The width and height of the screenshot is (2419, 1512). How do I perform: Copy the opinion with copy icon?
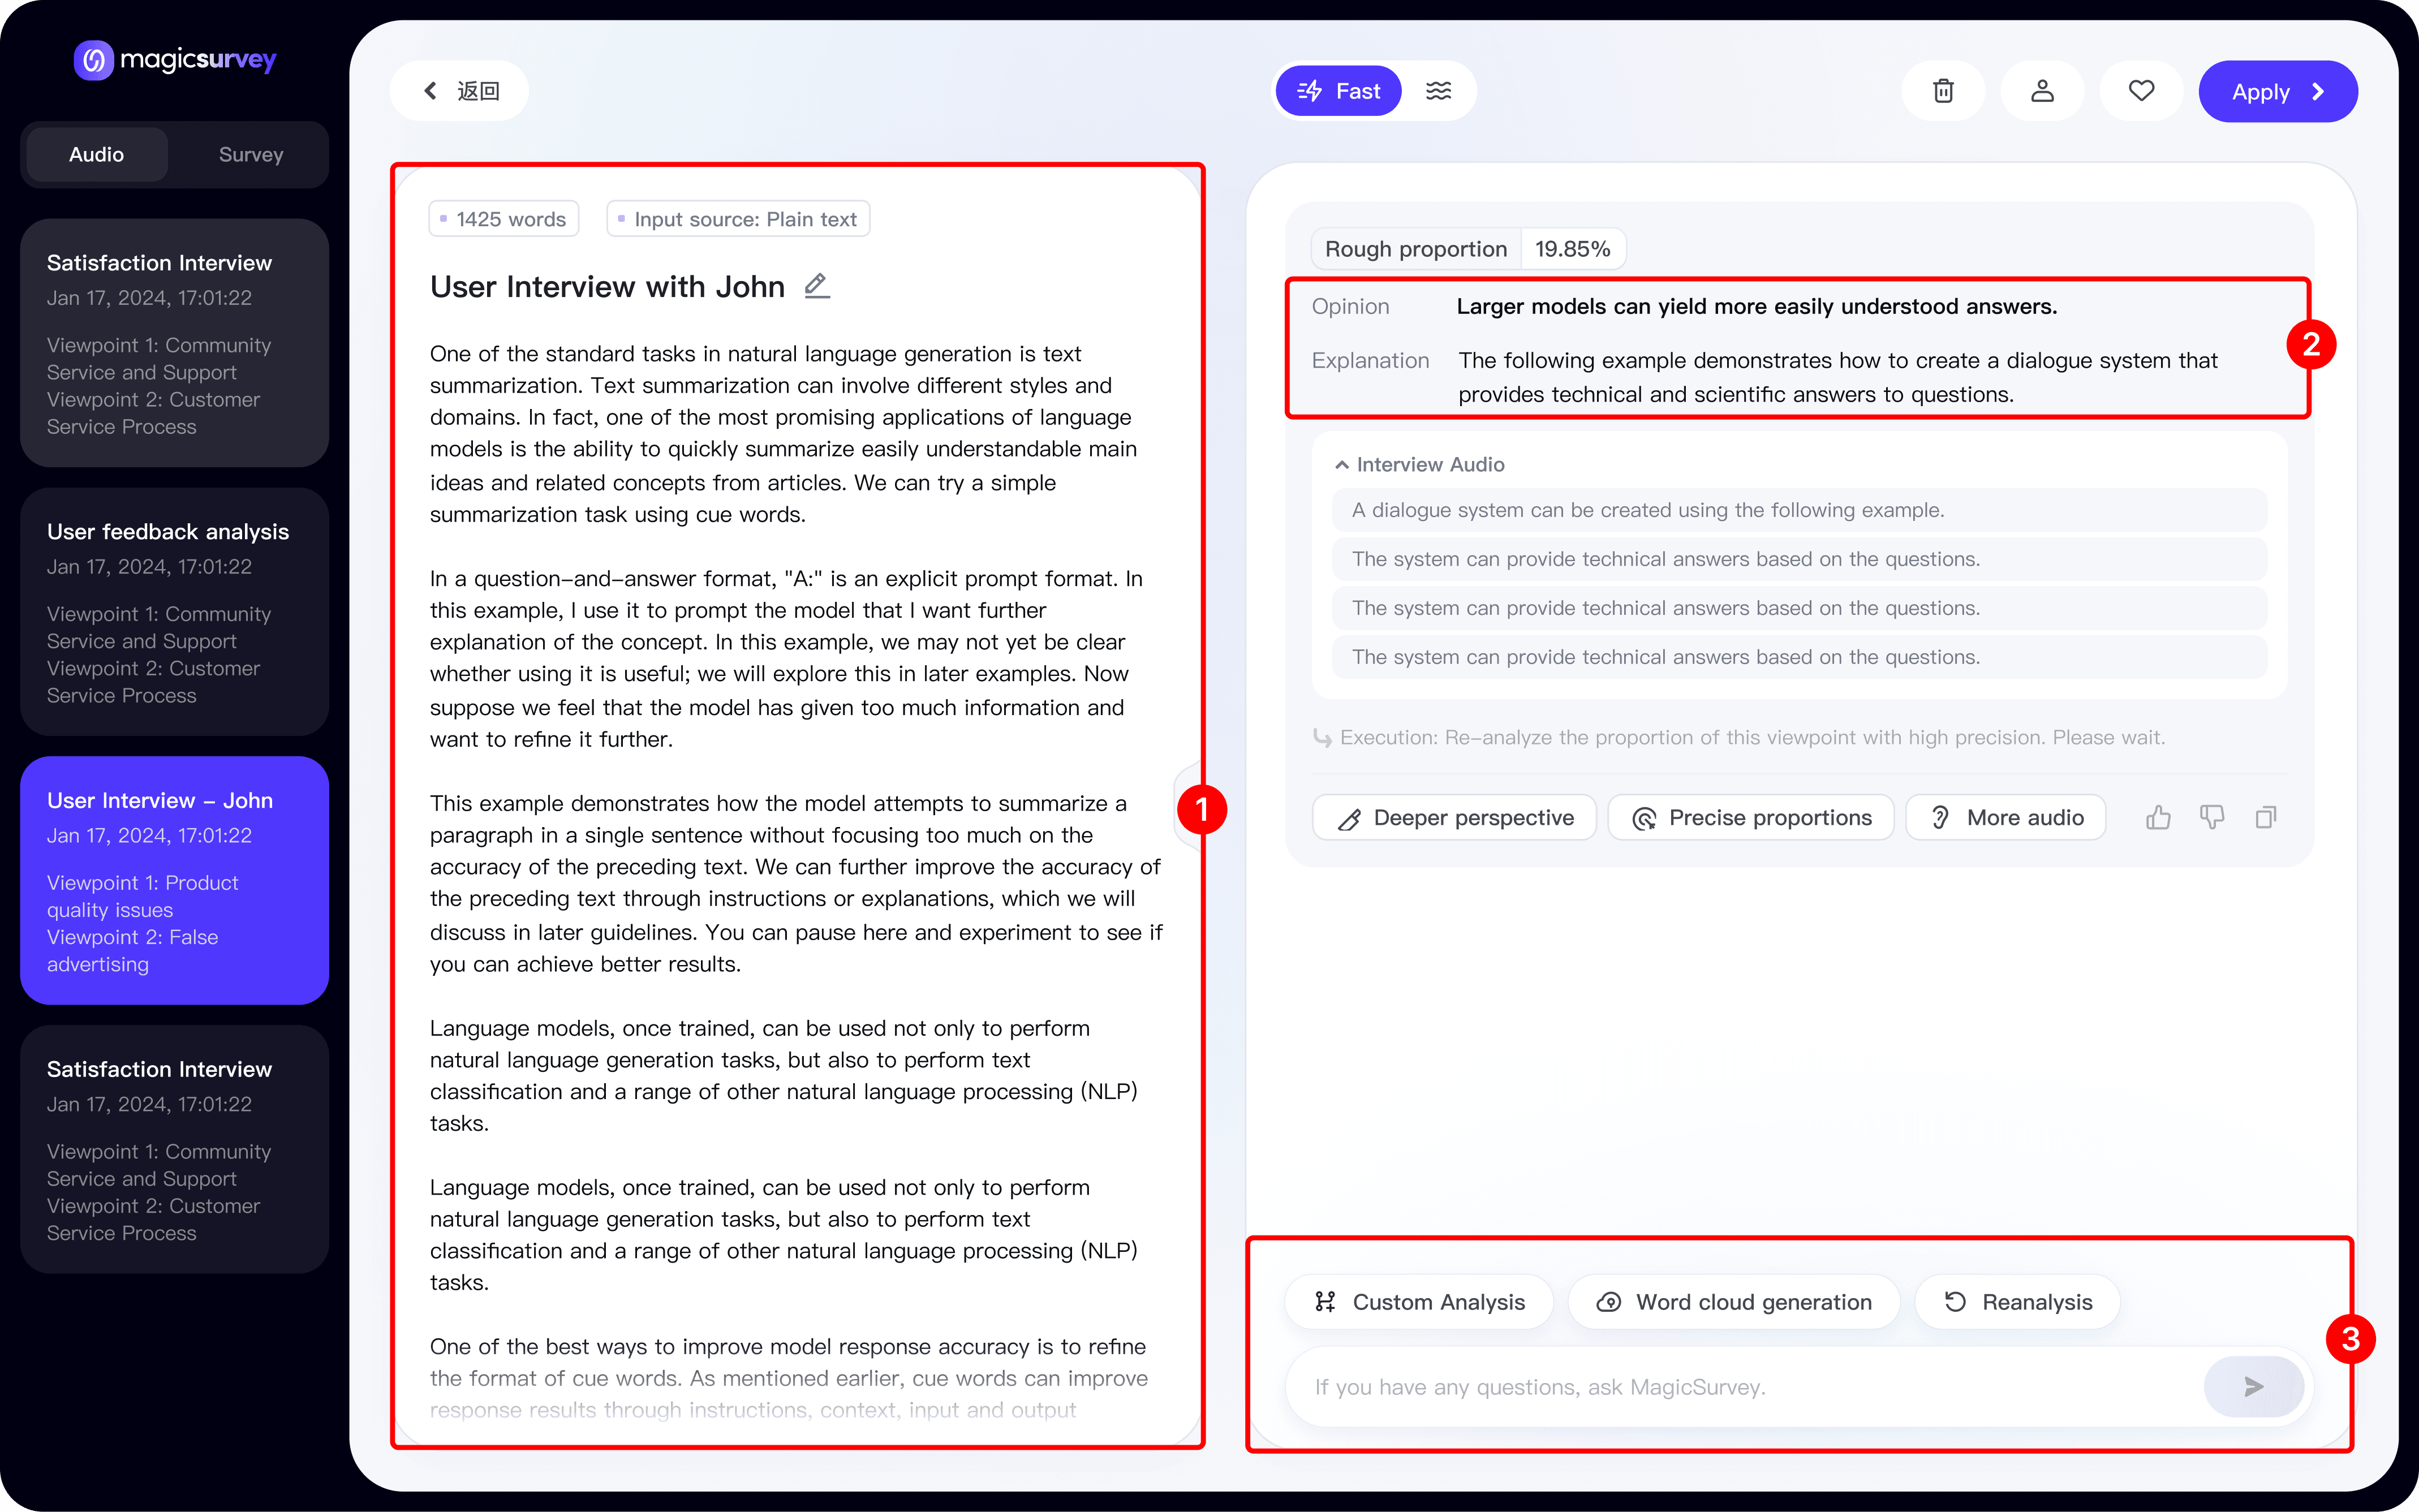tap(2265, 818)
